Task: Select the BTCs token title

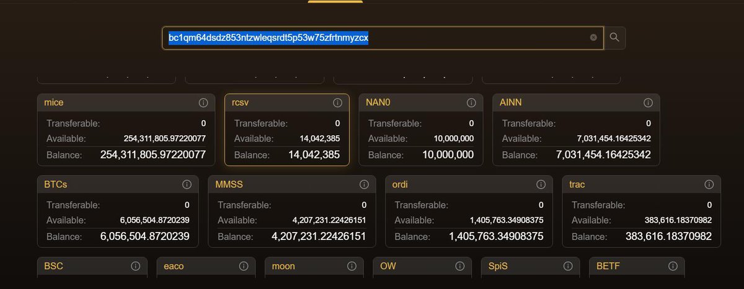Action: (56, 184)
